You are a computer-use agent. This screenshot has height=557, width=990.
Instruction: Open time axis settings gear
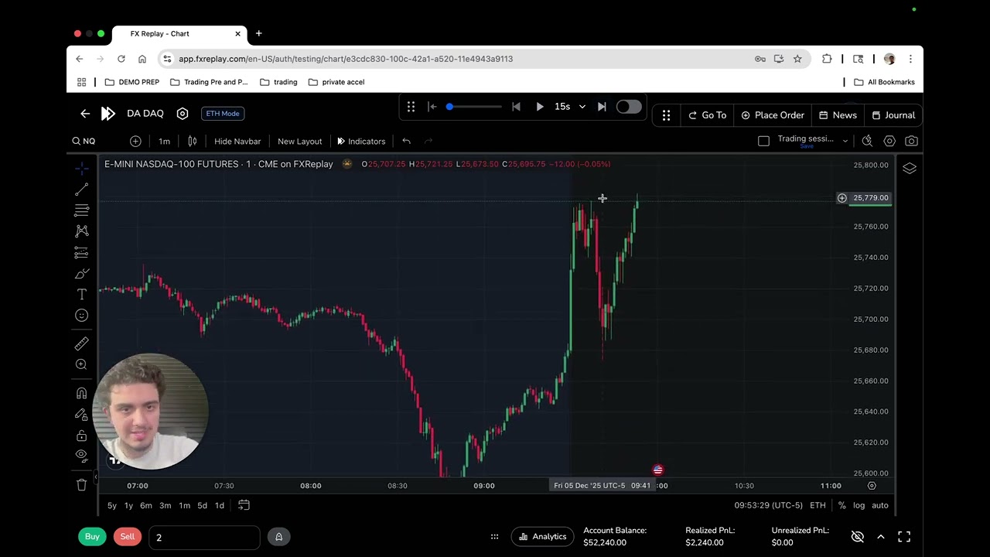(x=872, y=486)
